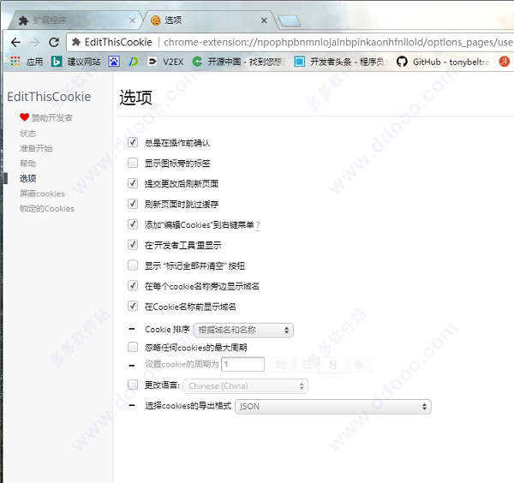Open the 开发者头条 bookmark
Viewport: 514px width, 483px height.
[x=341, y=62]
